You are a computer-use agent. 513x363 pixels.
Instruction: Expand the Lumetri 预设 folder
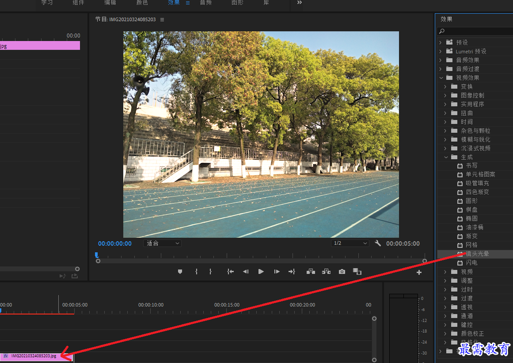441,51
